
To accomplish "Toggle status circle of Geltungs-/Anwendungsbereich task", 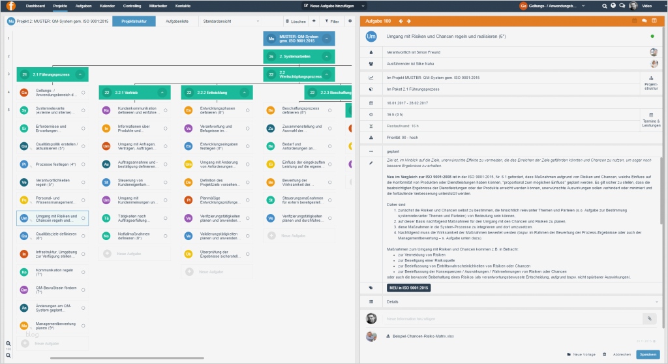I will 83,93.
